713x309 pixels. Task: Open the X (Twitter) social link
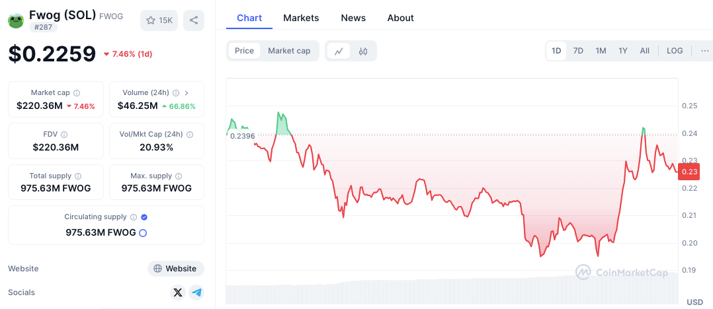tap(177, 292)
